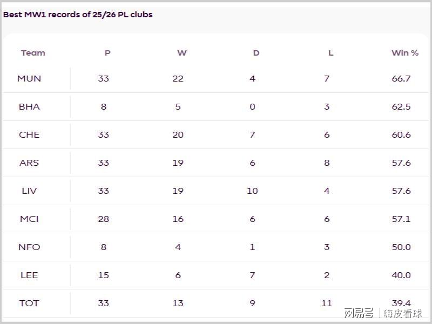Click MUN's 66.7 win percentage value

coord(401,79)
